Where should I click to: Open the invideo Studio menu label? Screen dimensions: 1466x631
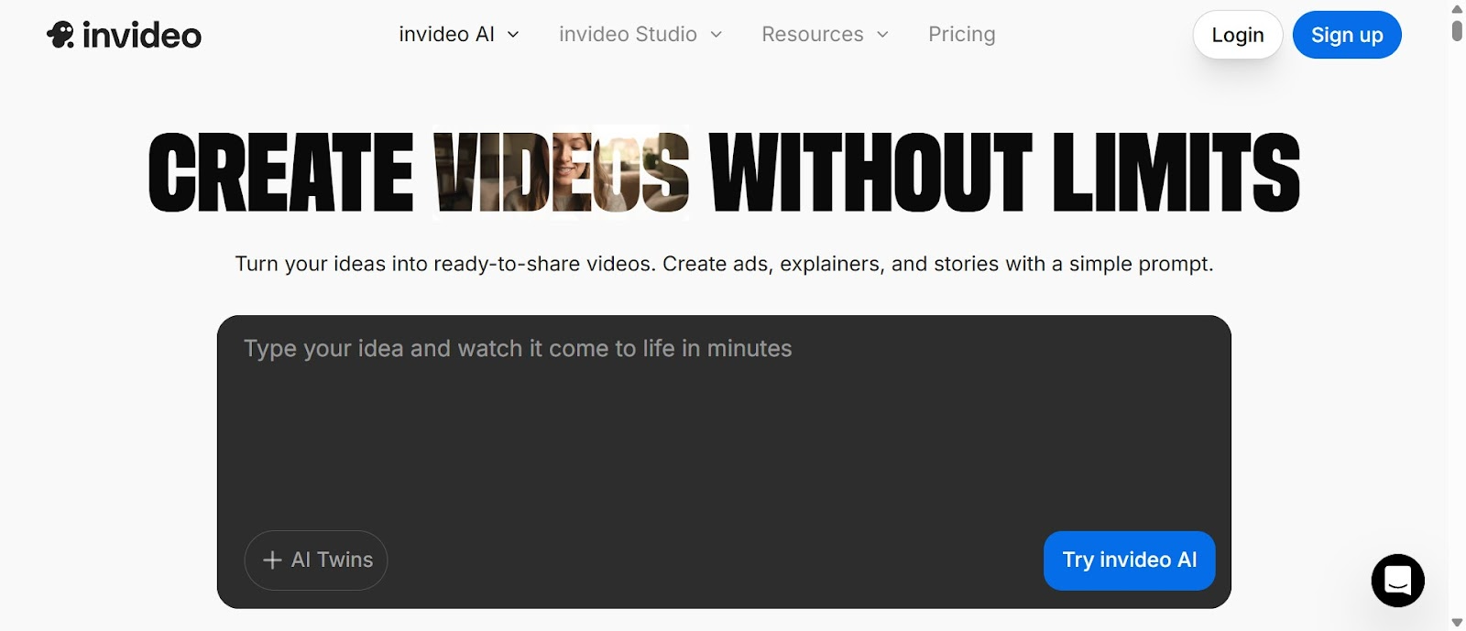(x=628, y=35)
